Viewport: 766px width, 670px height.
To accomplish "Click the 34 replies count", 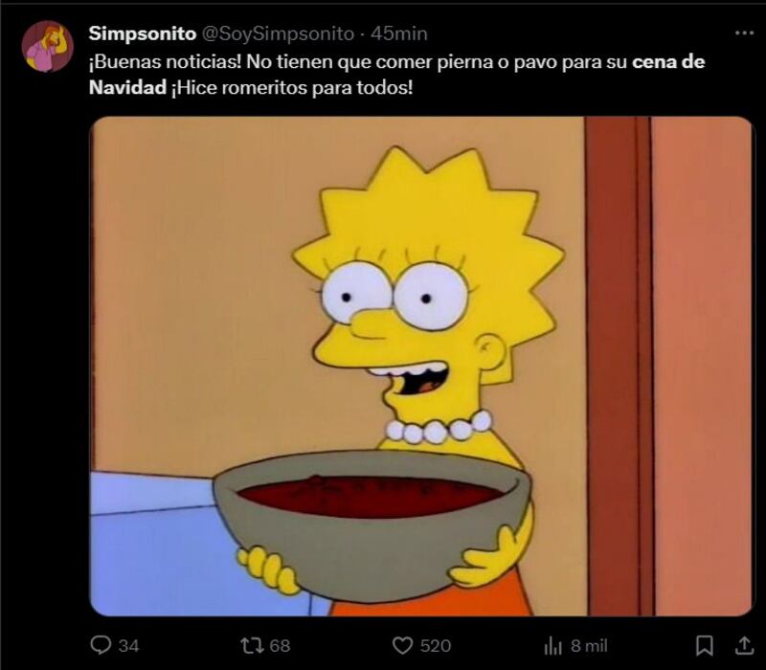I will (129, 646).
